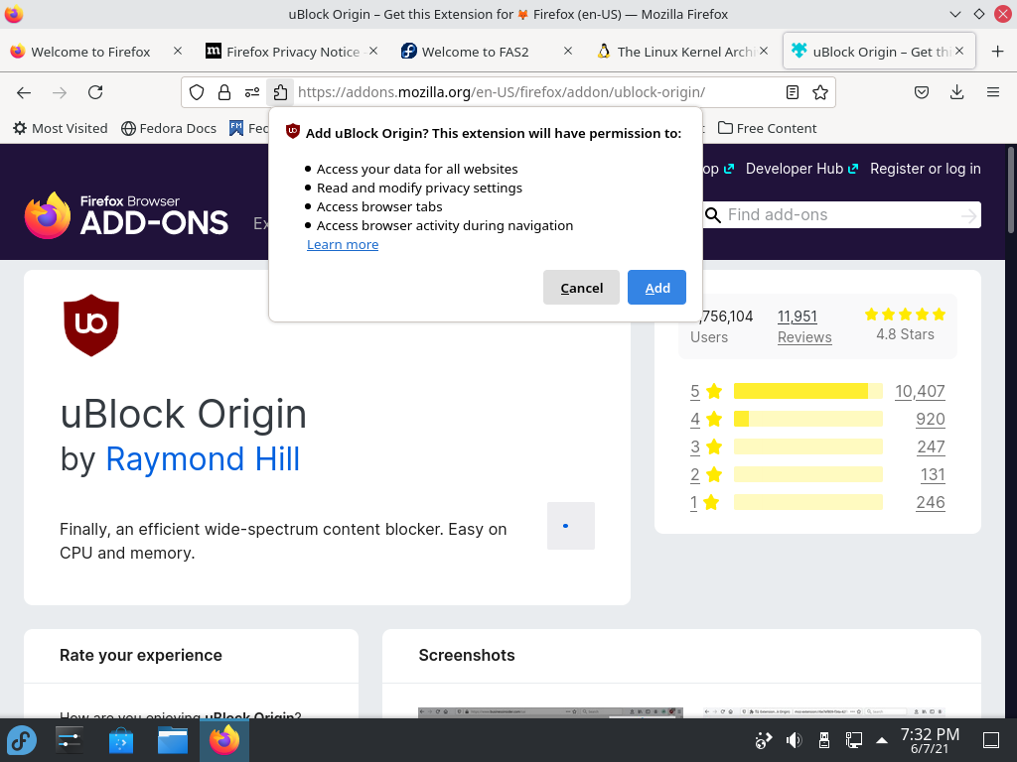Viewport: 1017px width, 762px height.
Task: Open the 7:32 PM clock in taskbar
Action: tap(930, 740)
